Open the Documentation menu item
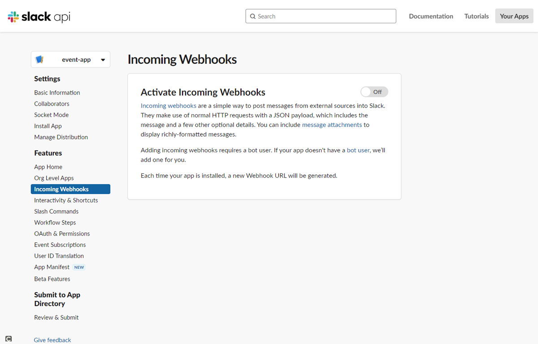 [x=431, y=16]
